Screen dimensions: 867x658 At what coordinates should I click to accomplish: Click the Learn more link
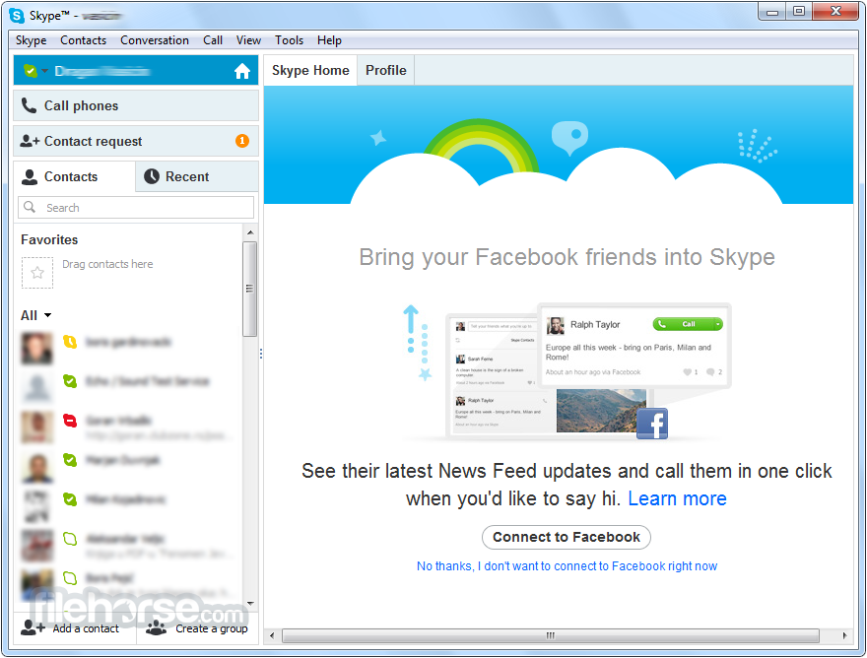(x=677, y=498)
